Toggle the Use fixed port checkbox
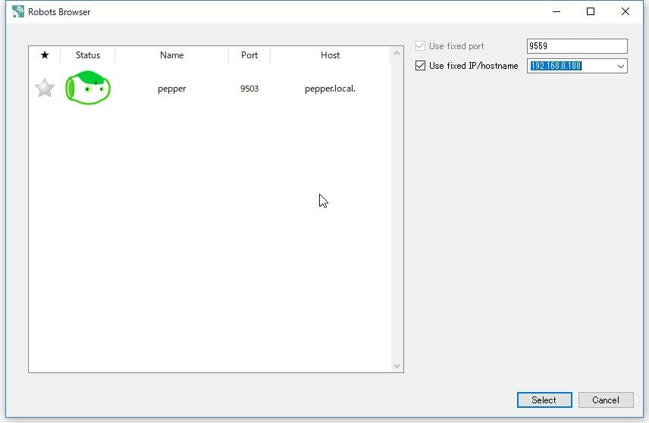The height and width of the screenshot is (423, 649). click(x=420, y=46)
